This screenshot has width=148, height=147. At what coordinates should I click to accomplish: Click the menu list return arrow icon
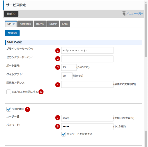tap(124, 14)
